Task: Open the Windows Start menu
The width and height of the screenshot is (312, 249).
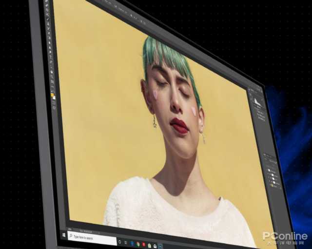Action: (x=64, y=235)
